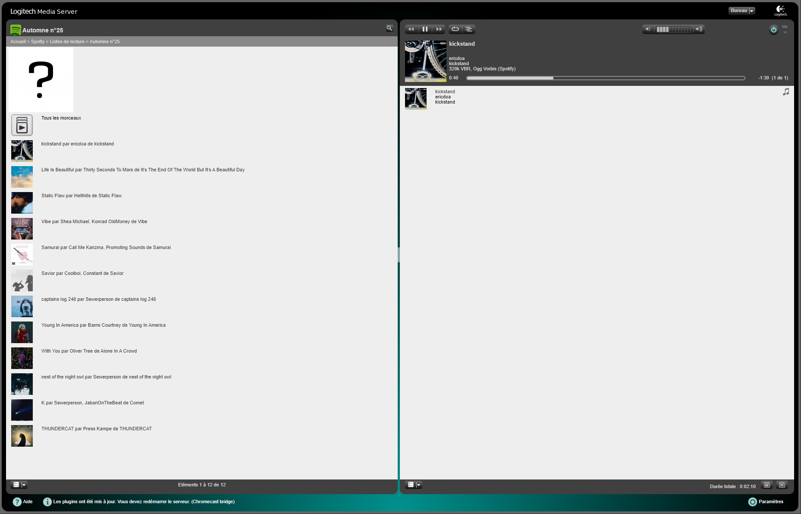Click the THUNDERCAT album cover
Viewport: 801px width, 514px height.
[x=22, y=436]
